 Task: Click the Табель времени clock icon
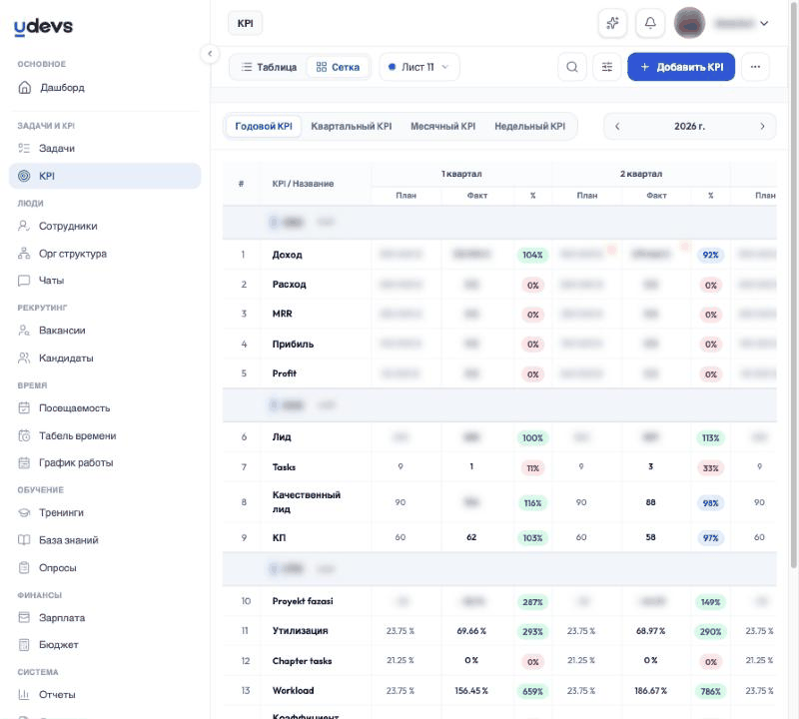click(24, 435)
